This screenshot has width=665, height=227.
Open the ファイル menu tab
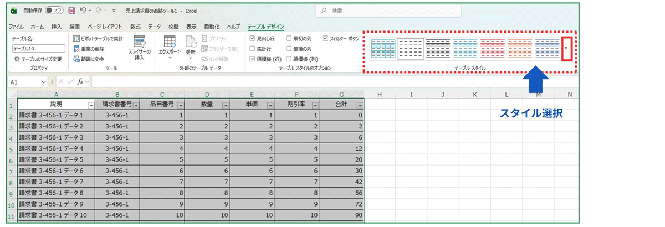[x=16, y=27]
